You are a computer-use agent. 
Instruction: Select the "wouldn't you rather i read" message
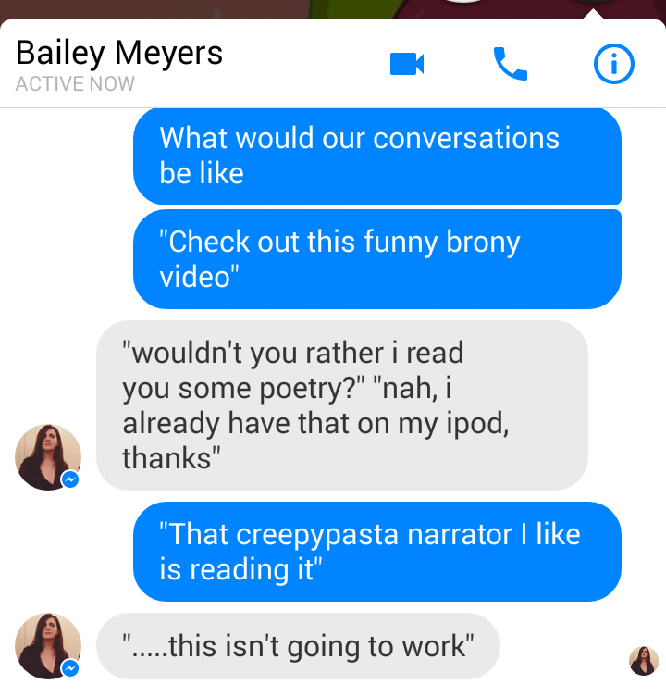(342, 405)
